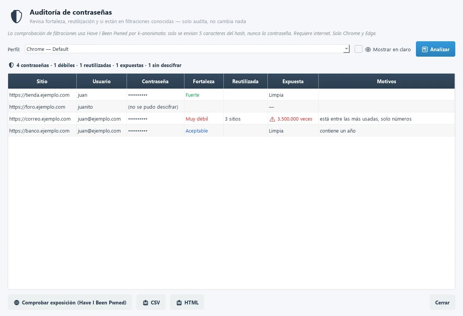Export the report as HTML
The height and width of the screenshot is (316, 463).
187,303
